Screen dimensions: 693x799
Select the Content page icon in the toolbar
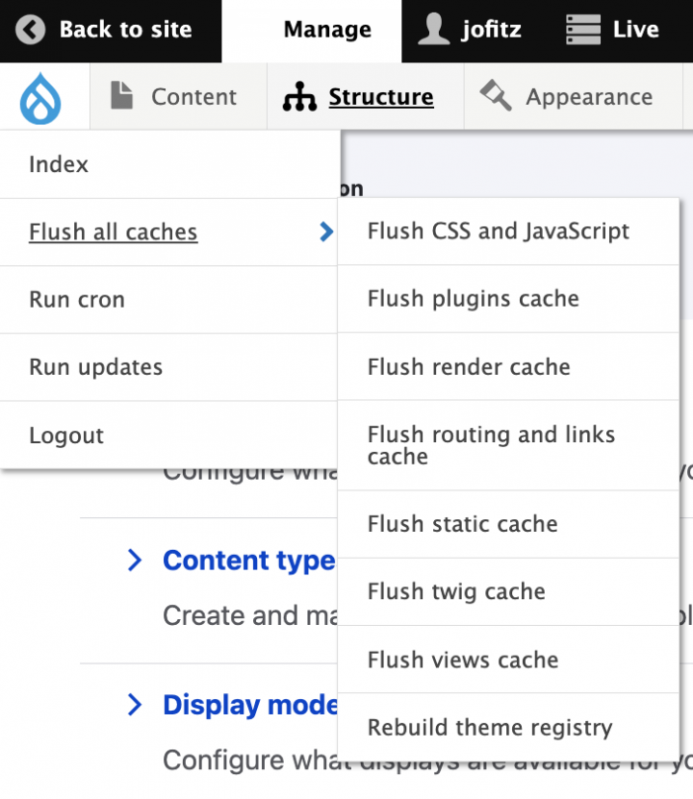[x=120, y=95]
